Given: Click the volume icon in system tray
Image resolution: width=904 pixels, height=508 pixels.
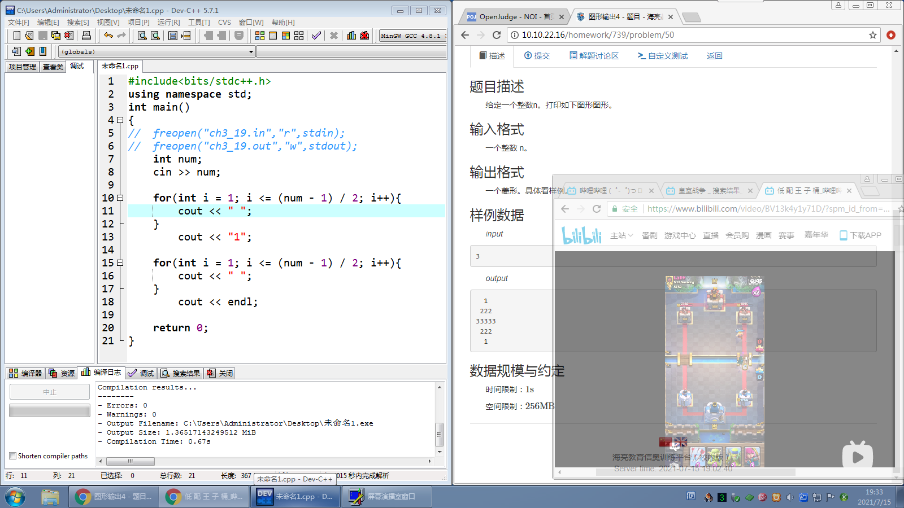Looking at the screenshot, I should pyautogui.click(x=790, y=497).
